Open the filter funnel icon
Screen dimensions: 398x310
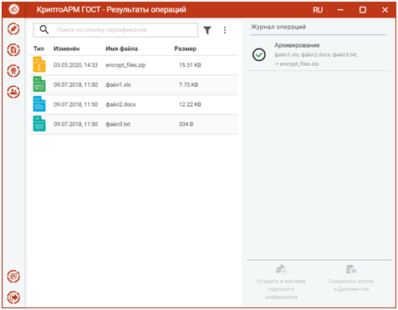point(207,30)
